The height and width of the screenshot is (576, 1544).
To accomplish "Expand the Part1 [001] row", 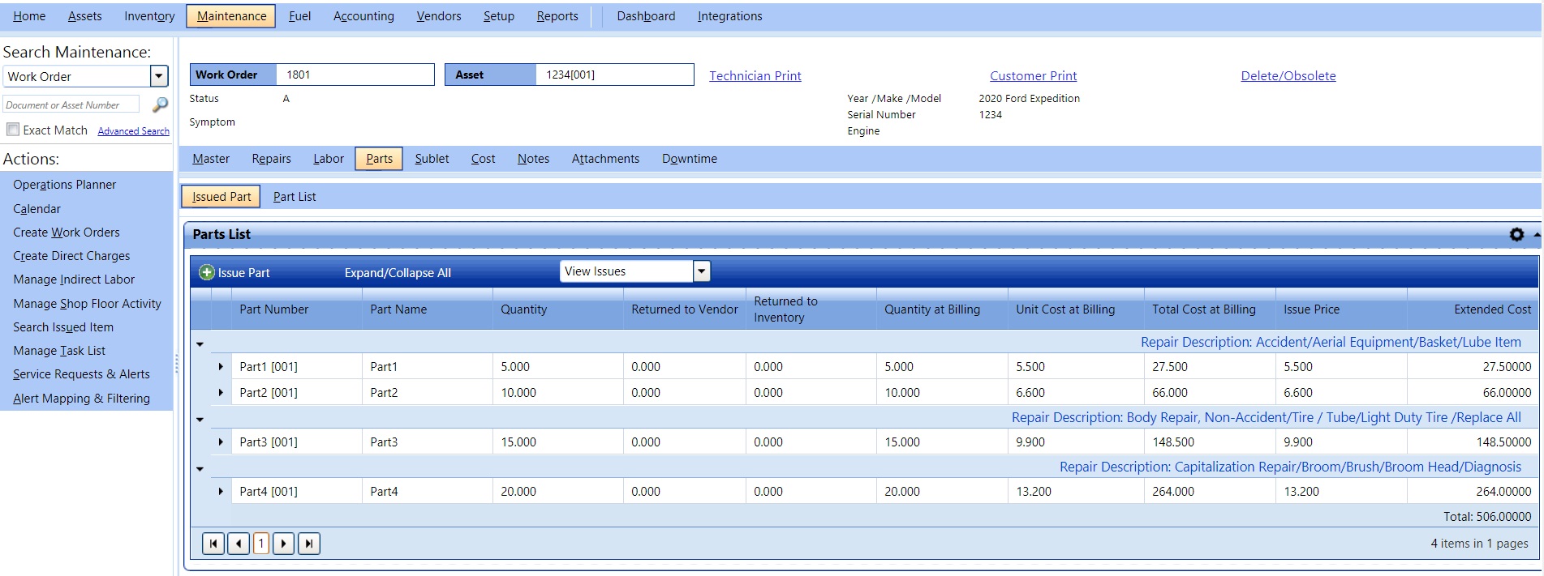I will (221, 367).
